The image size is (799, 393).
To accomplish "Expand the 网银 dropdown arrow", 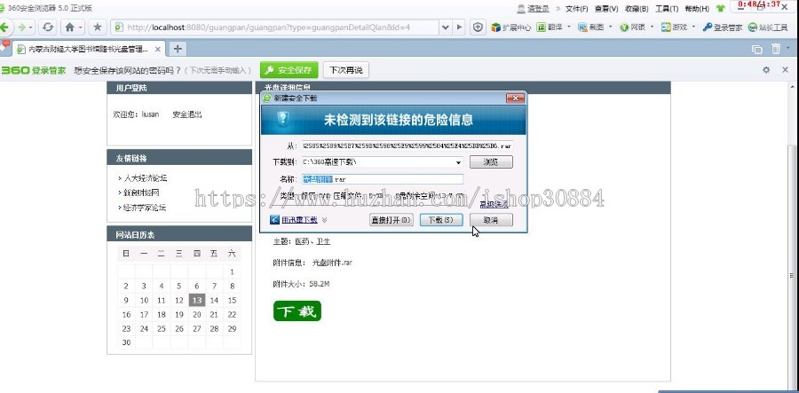I will tap(652, 27).
